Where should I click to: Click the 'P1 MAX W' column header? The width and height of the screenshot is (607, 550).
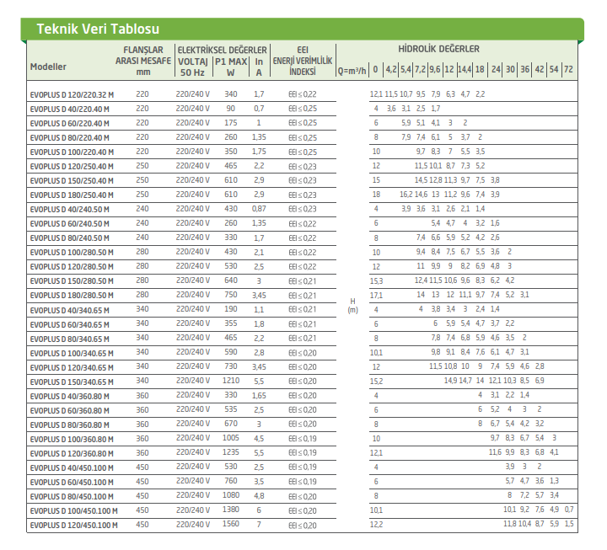[x=231, y=67]
